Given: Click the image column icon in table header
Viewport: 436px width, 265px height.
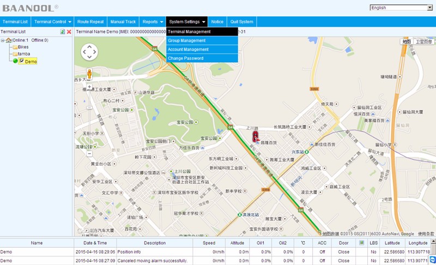Looking at the screenshot, I should tap(361, 243).
